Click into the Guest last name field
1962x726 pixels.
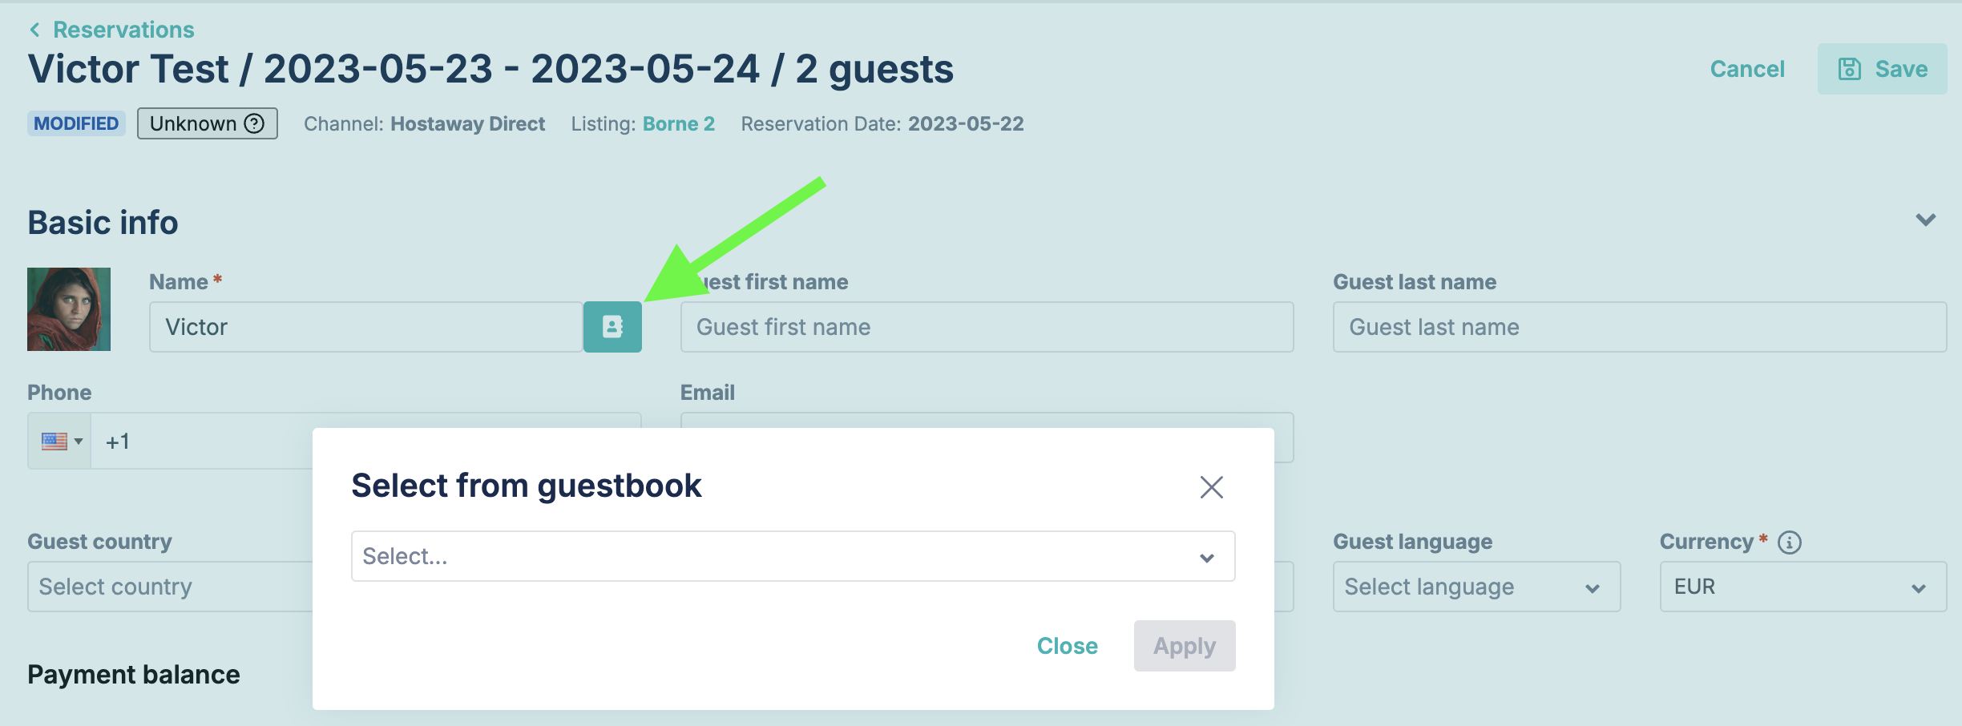[x=1640, y=327]
